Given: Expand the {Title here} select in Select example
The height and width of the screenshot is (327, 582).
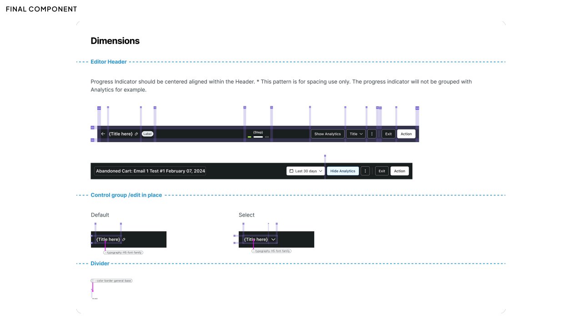Looking at the screenshot, I should point(260,239).
